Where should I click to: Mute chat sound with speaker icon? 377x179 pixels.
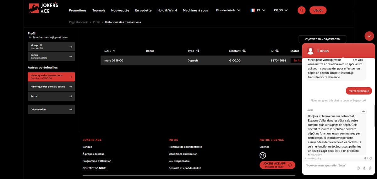coord(366,158)
